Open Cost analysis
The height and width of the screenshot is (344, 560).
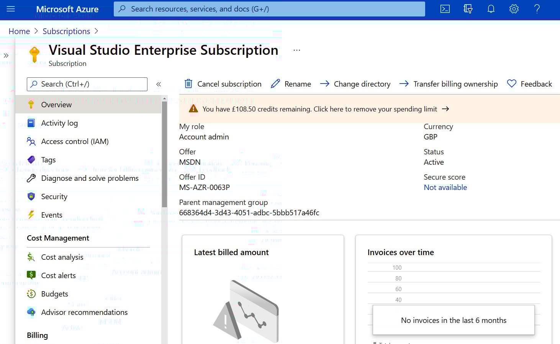coord(88,257)
